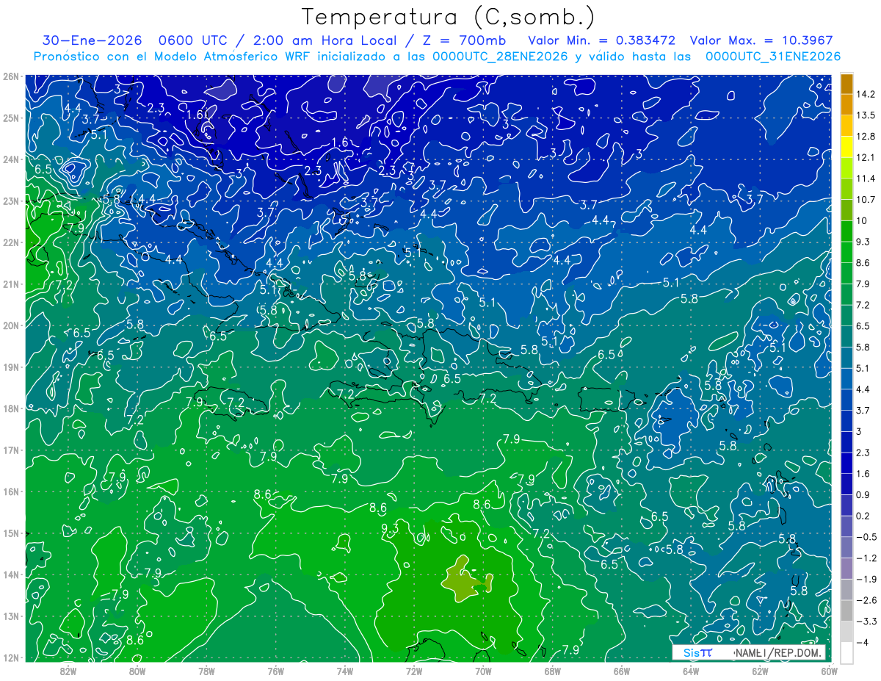881x681 pixels.
Task: Click the "21N" latitude axis label
Action: [10, 284]
